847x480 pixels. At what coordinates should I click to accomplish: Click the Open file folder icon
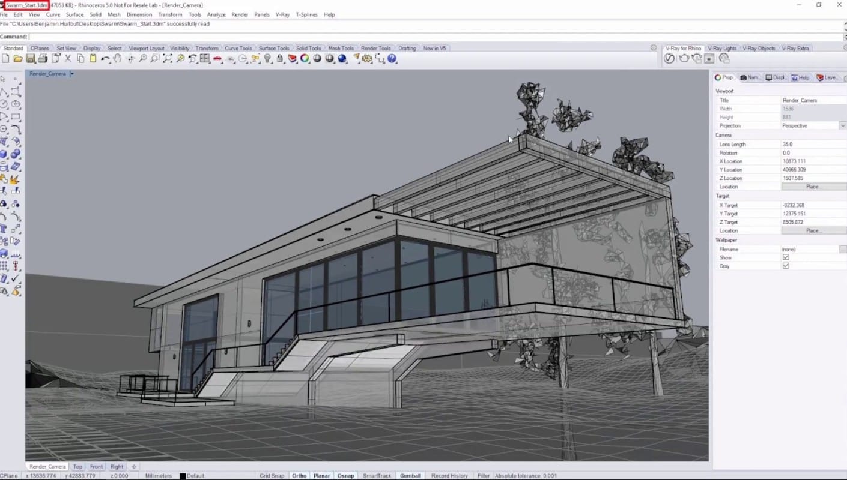coord(18,59)
